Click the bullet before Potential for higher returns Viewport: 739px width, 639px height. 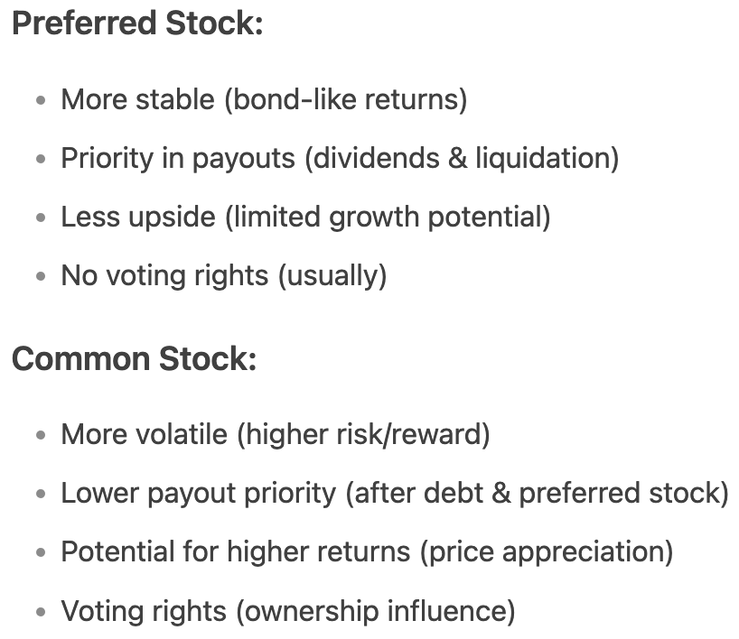pos(41,553)
